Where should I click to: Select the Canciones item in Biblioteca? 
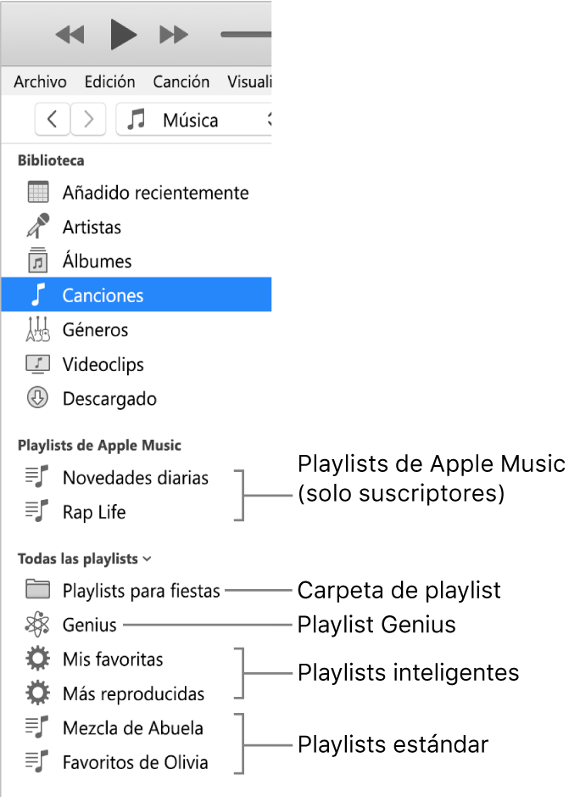point(101,295)
